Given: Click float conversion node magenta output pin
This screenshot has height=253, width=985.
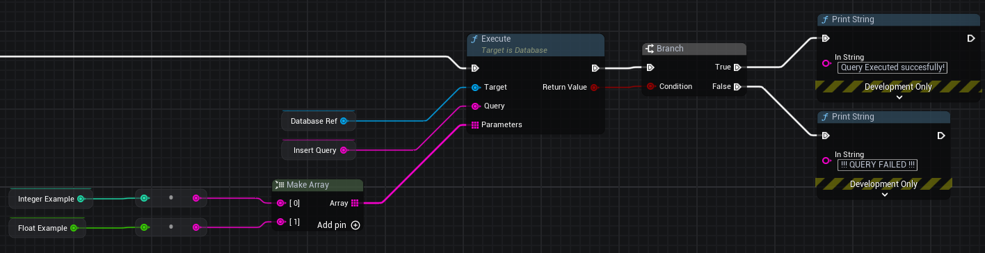Looking at the screenshot, I should tap(196, 227).
